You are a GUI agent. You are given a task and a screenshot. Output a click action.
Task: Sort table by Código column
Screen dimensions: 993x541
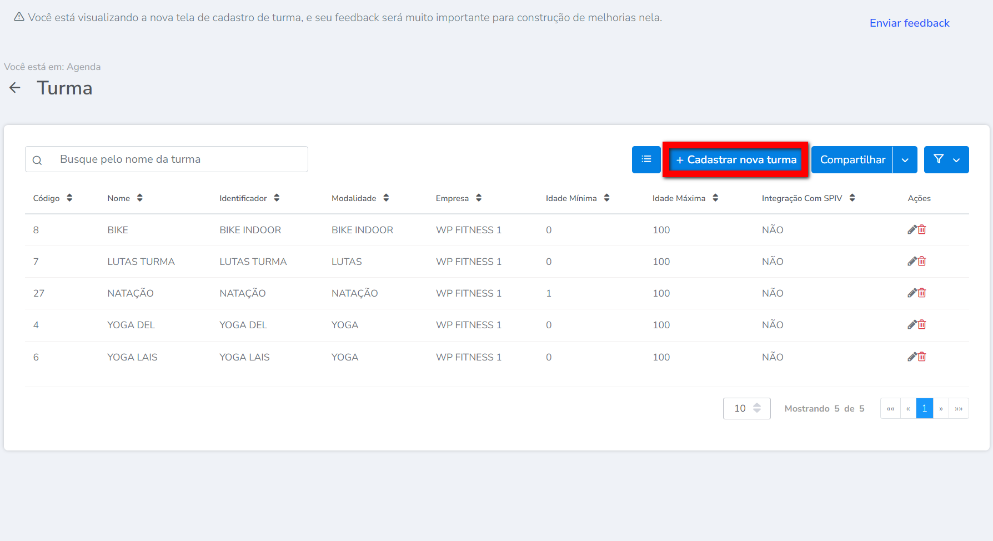(69, 198)
